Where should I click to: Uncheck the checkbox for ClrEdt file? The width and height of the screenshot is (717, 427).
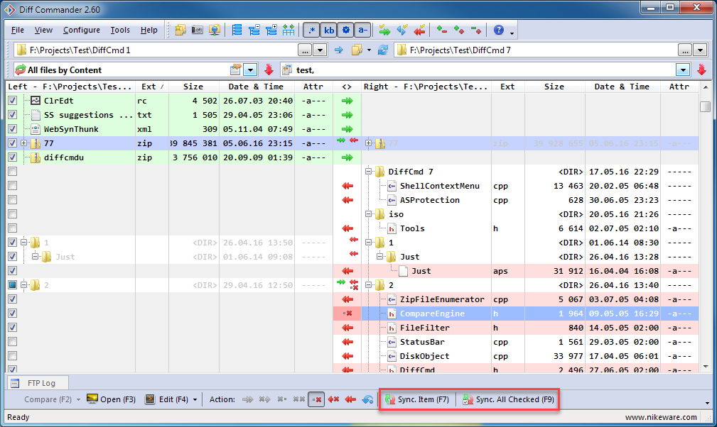click(12, 101)
